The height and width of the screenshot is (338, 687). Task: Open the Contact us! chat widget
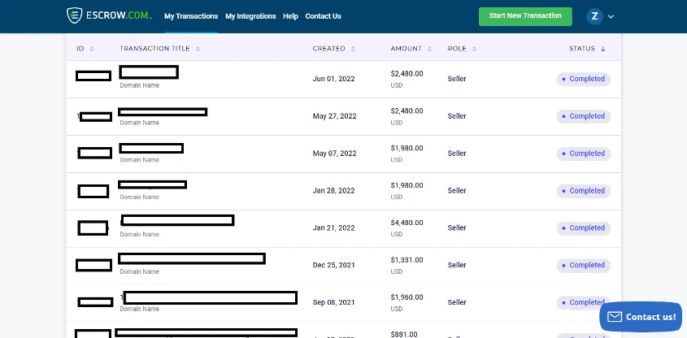click(x=641, y=317)
